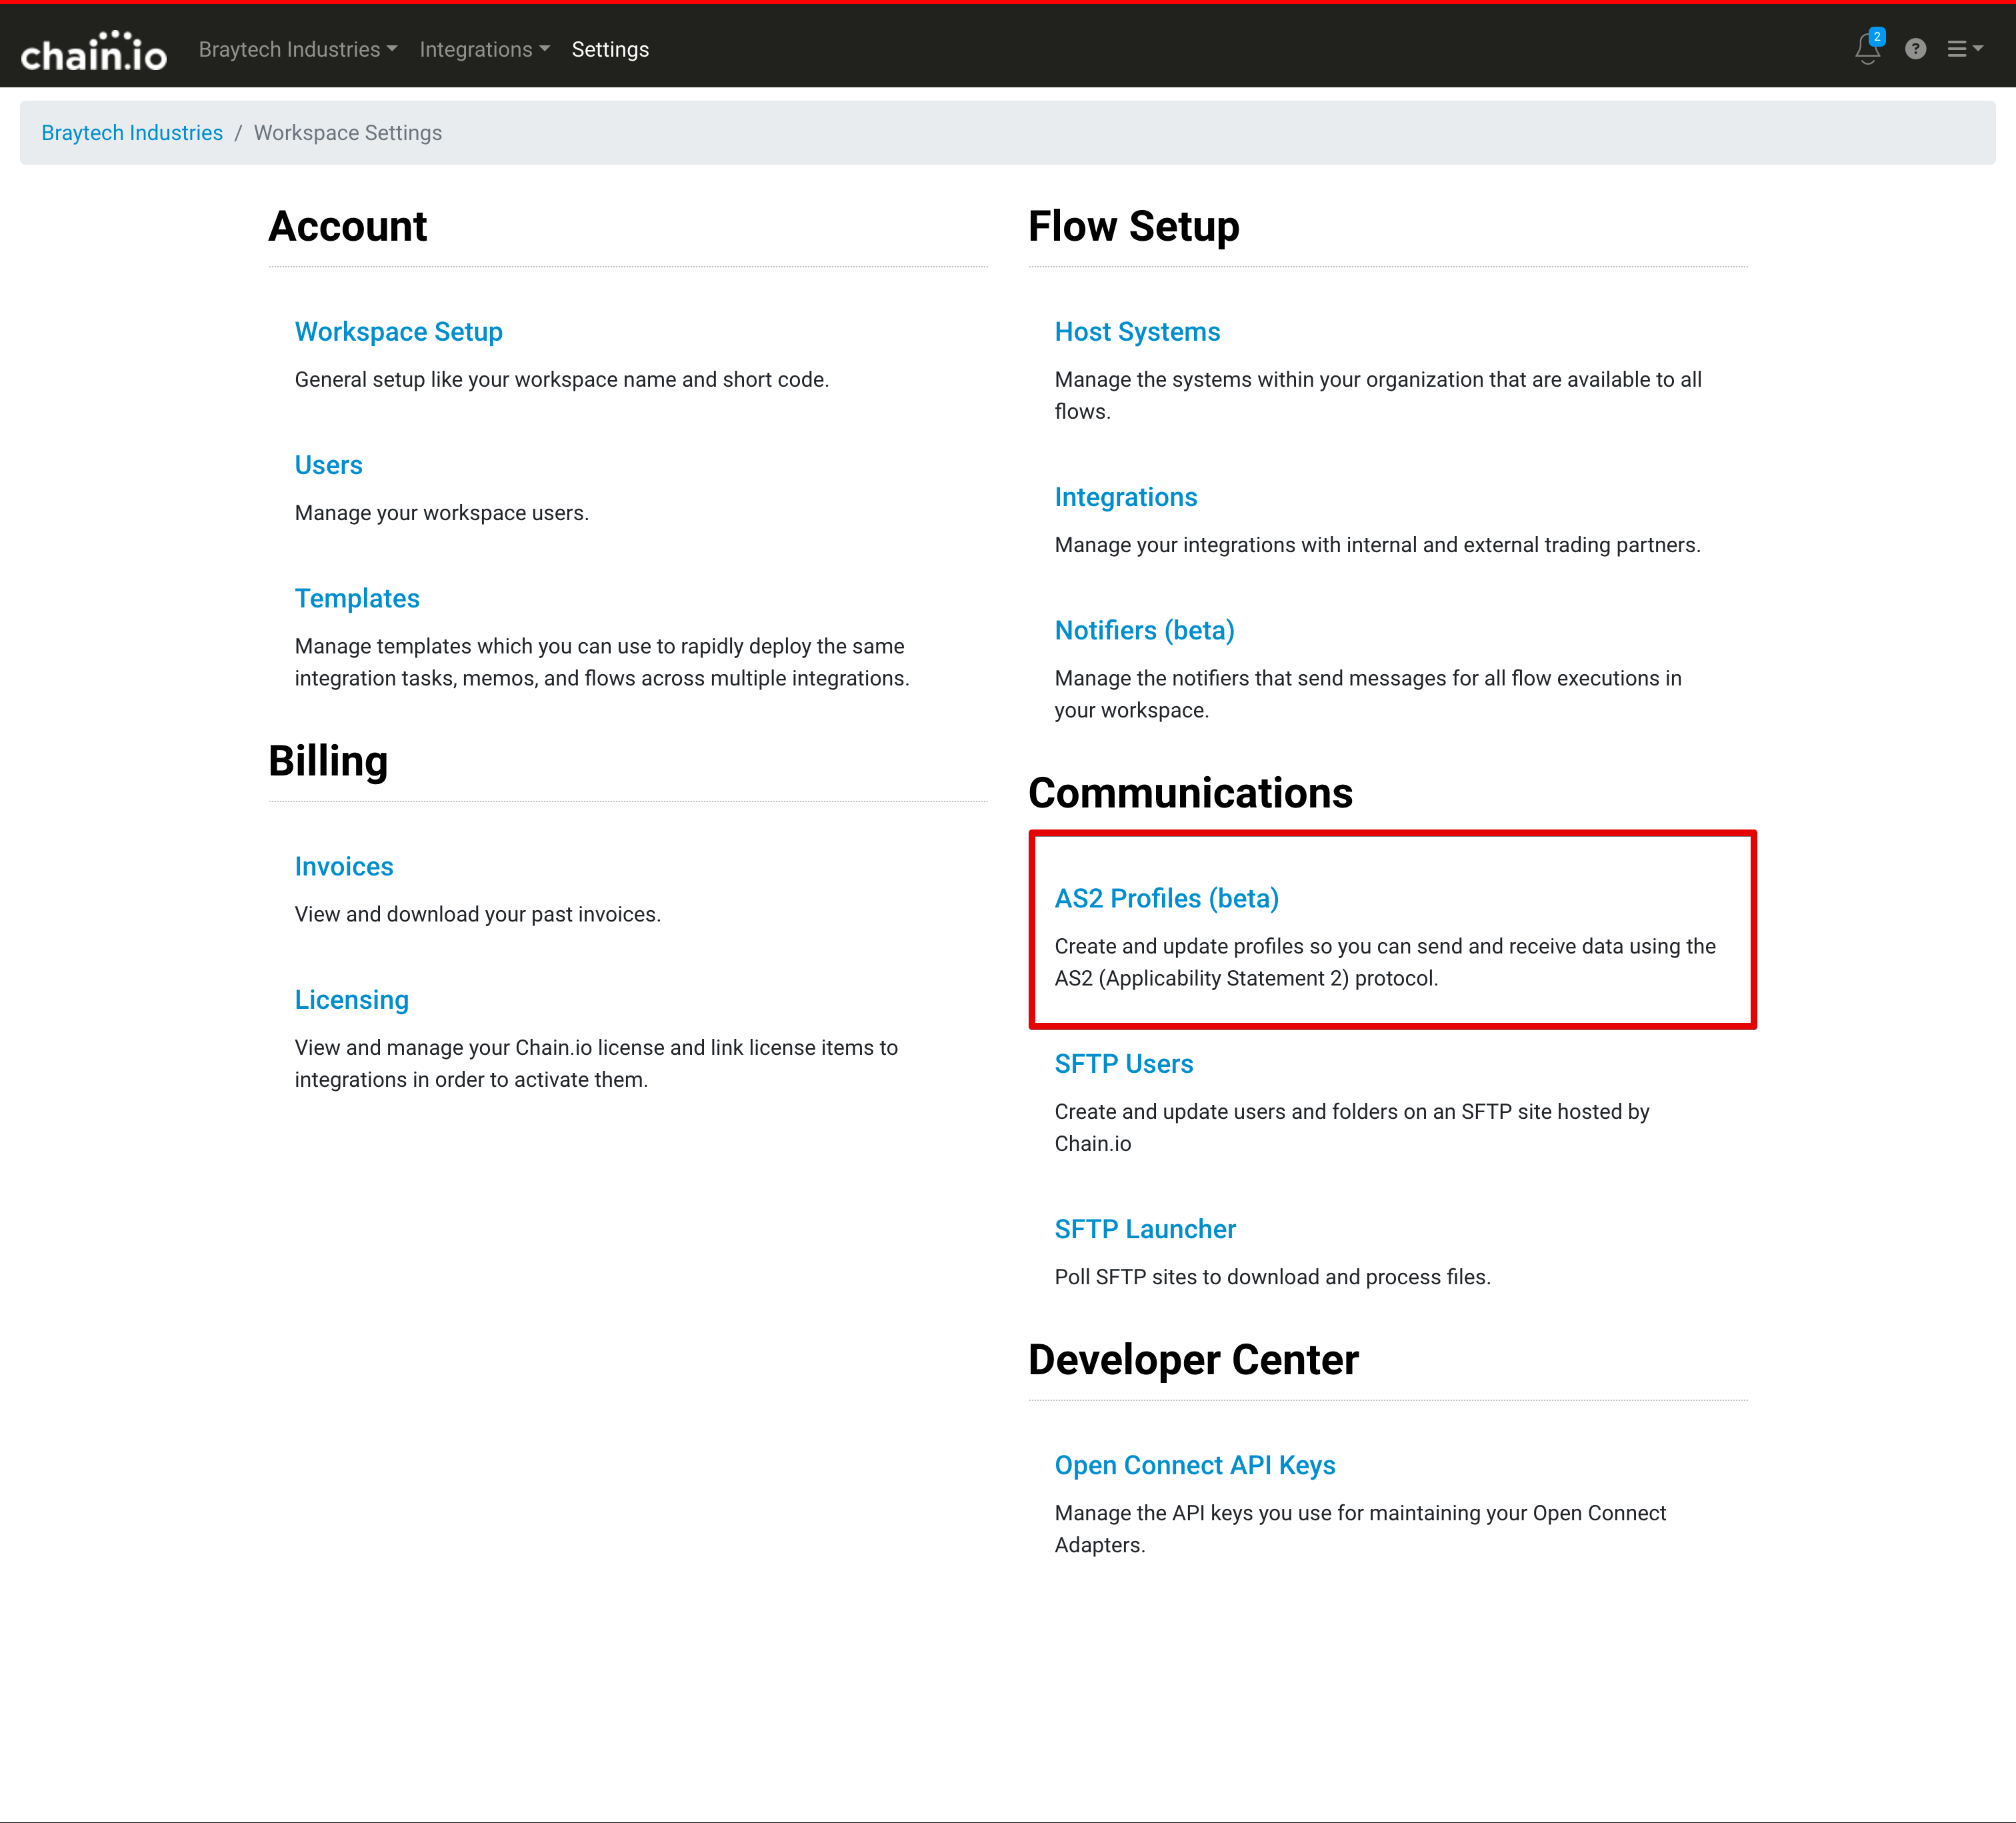Open SFTP Users link
This screenshot has width=2016, height=1823.
[x=1123, y=1063]
